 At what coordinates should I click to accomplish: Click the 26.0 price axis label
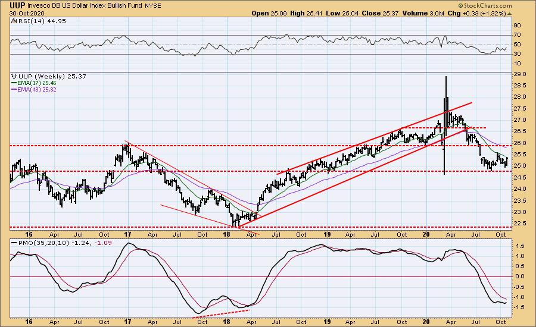tap(519, 143)
